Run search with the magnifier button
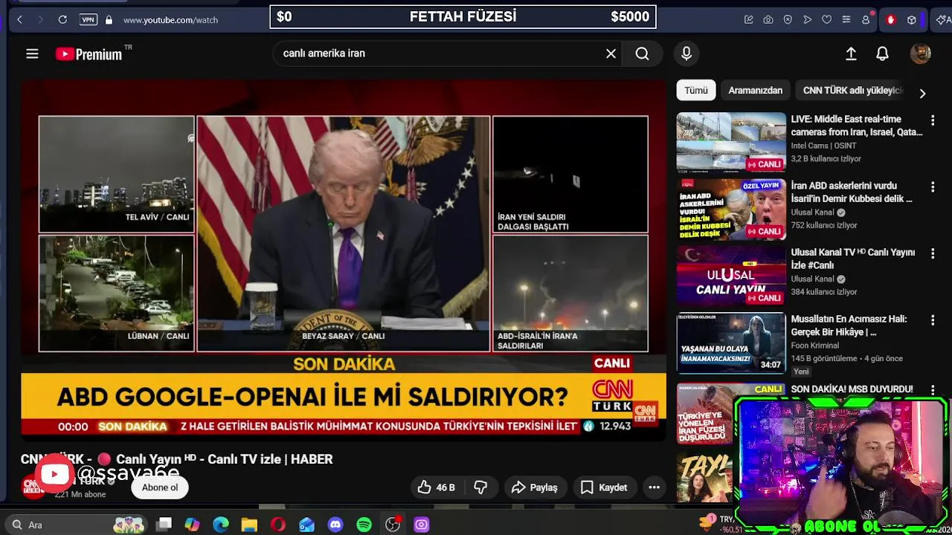This screenshot has height=535, width=952. [642, 53]
